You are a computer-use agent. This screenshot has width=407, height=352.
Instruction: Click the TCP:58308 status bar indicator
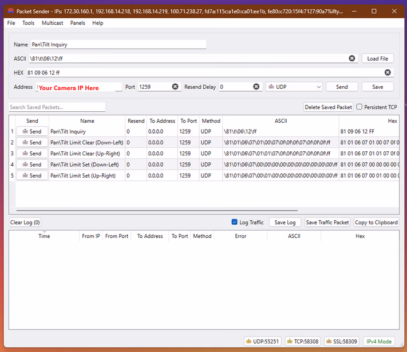click(303, 341)
